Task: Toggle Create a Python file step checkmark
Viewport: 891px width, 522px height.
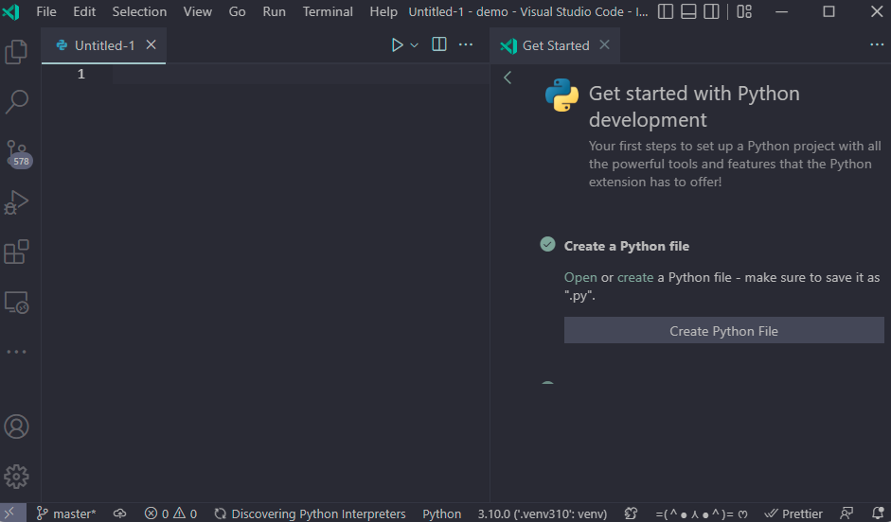Action: pyautogui.click(x=547, y=245)
